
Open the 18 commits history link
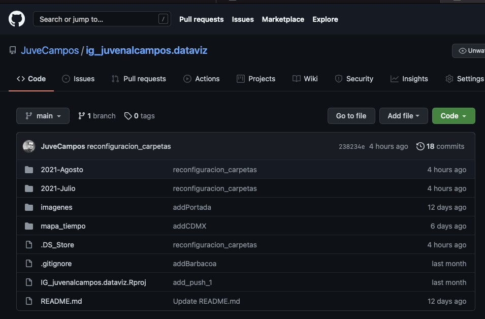pyautogui.click(x=440, y=146)
